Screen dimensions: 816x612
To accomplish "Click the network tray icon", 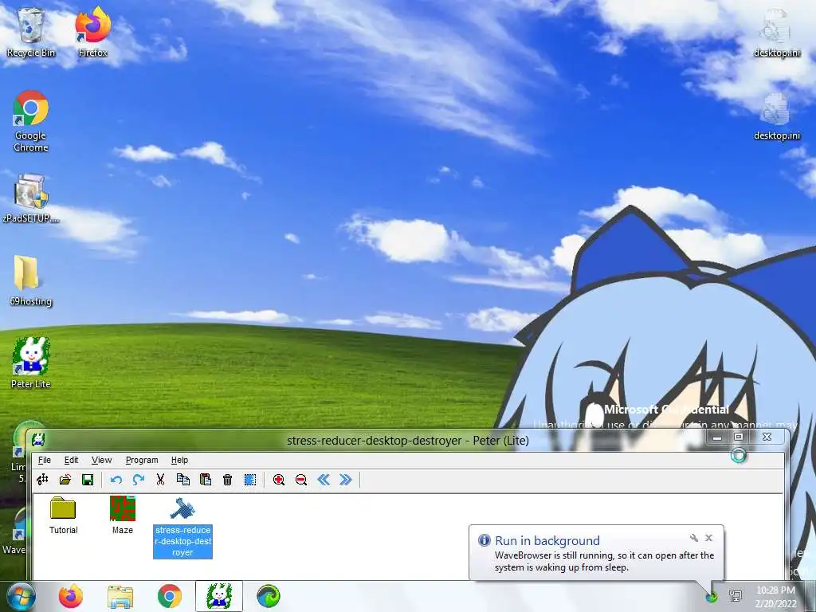I will 736,596.
